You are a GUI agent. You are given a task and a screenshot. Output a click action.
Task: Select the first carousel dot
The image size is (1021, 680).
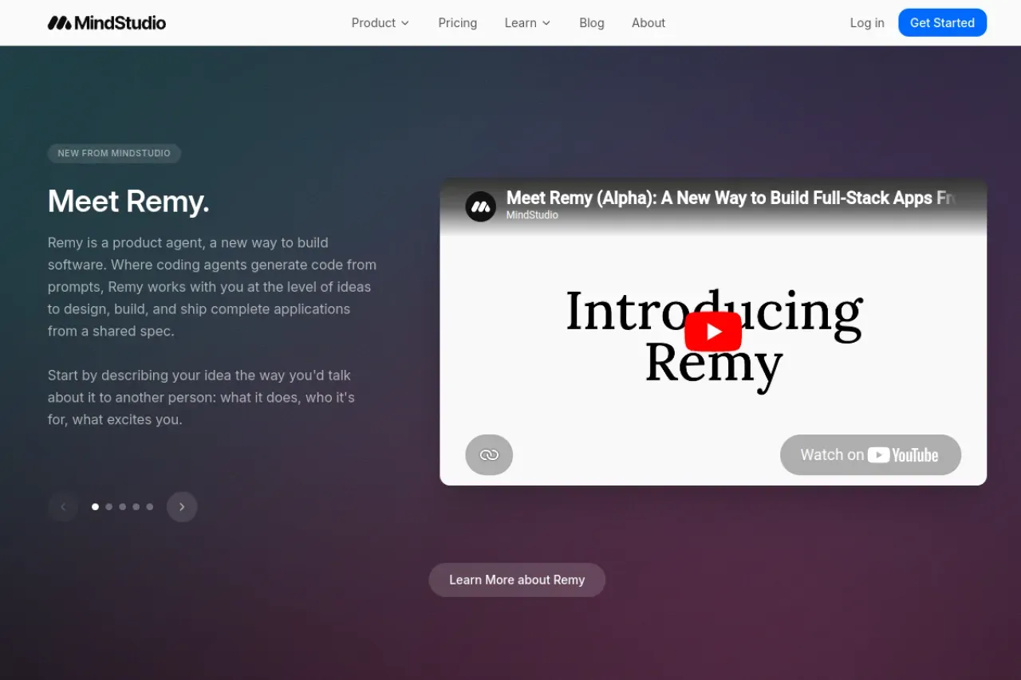95,507
